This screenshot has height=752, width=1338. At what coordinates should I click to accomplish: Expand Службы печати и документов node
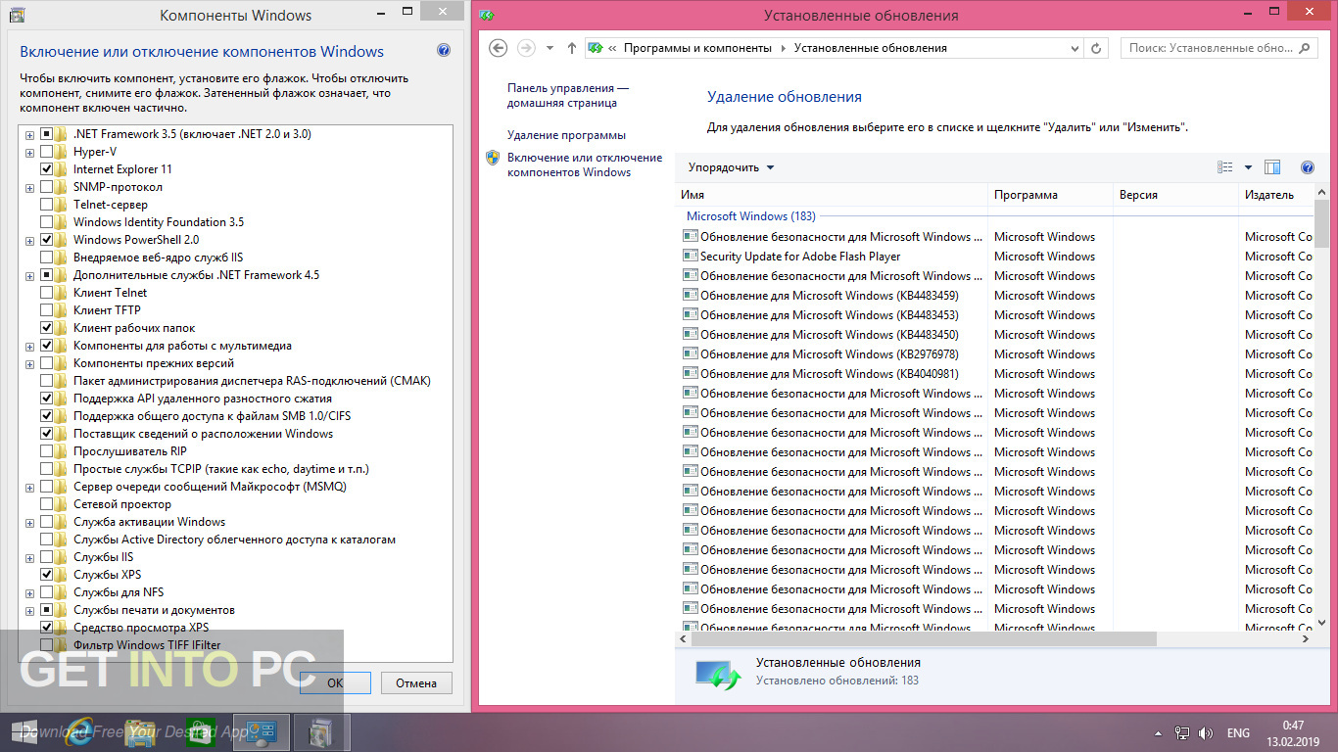30,610
